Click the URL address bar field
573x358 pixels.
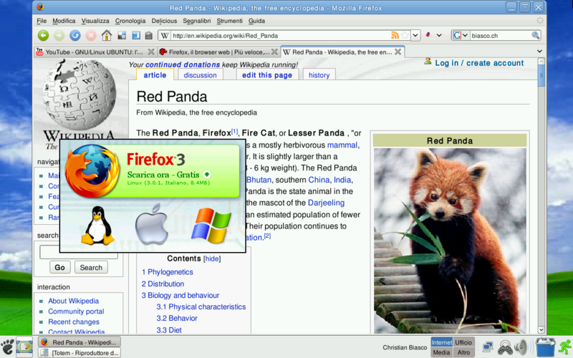pos(279,35)
